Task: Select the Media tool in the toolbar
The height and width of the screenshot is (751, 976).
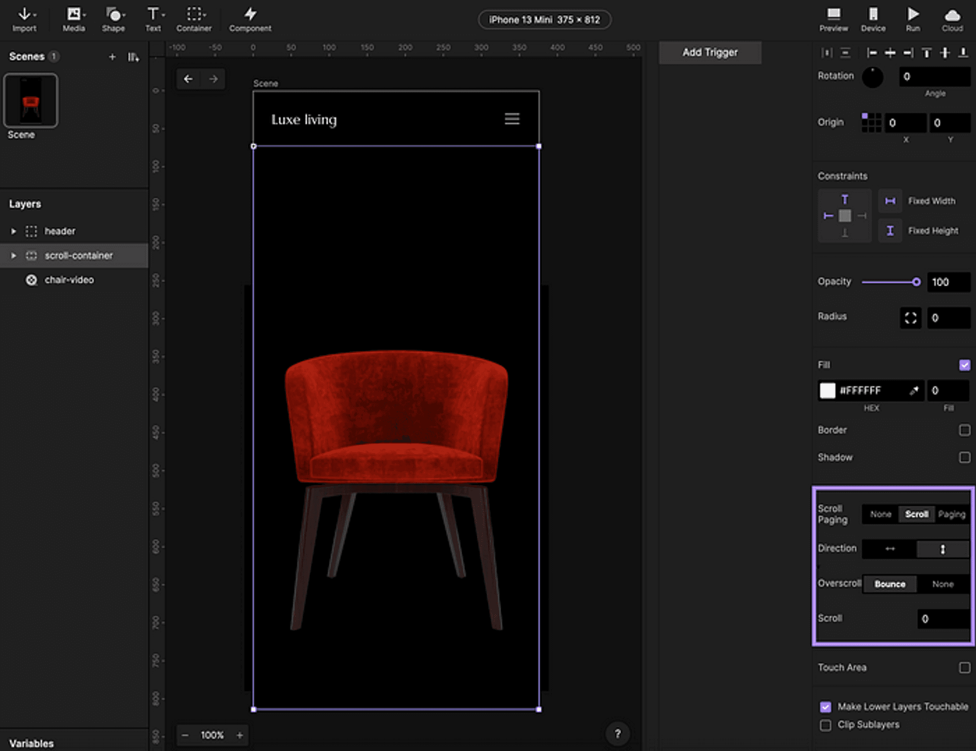Action: point(73,20)
